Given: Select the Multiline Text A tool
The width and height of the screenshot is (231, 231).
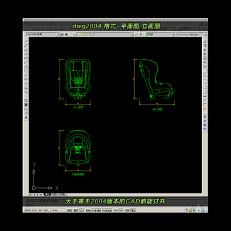Looking at the screenshot, I should [26, 117].
